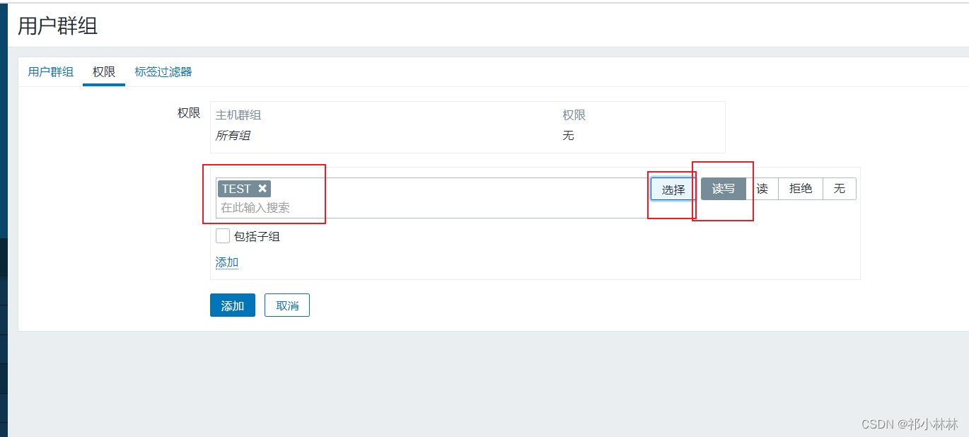Cancel with the 取消 button

(x=287, y=305)
